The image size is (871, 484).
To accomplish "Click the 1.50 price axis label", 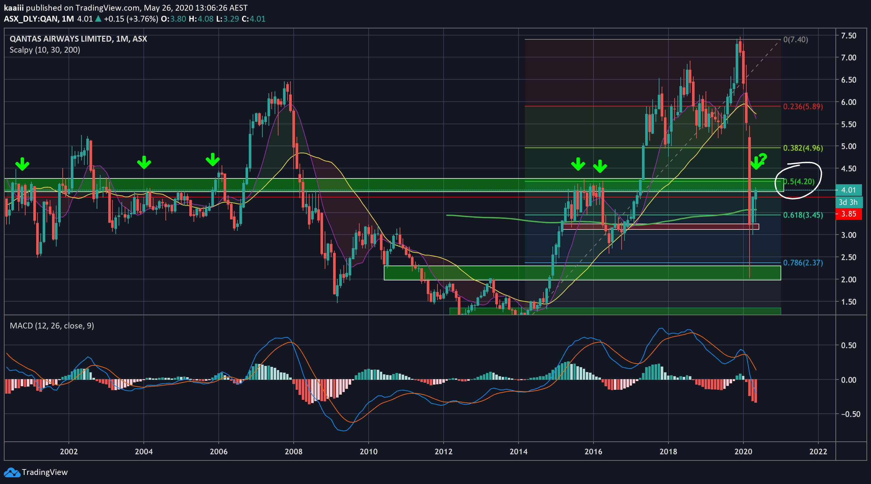I will tap(849, 302).
